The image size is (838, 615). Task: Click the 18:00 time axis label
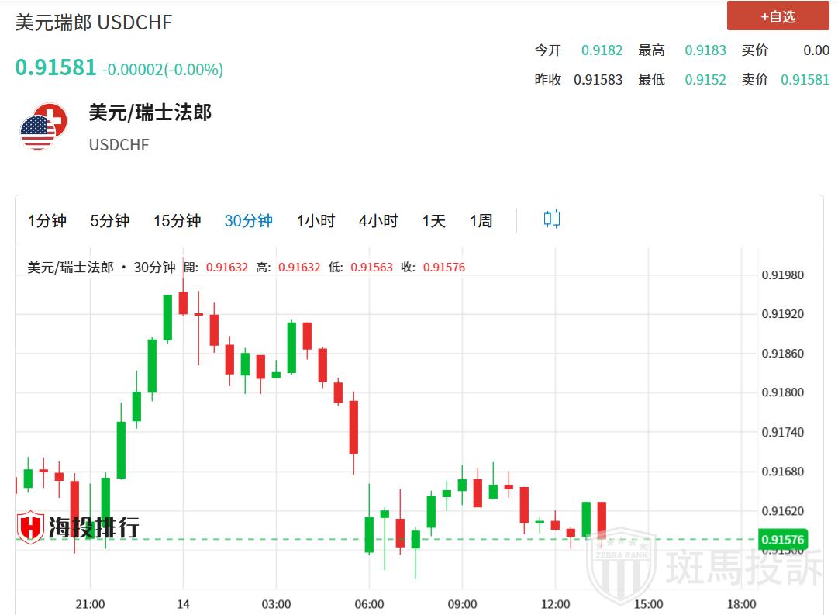pyautogui.click(x=741, y=604)
